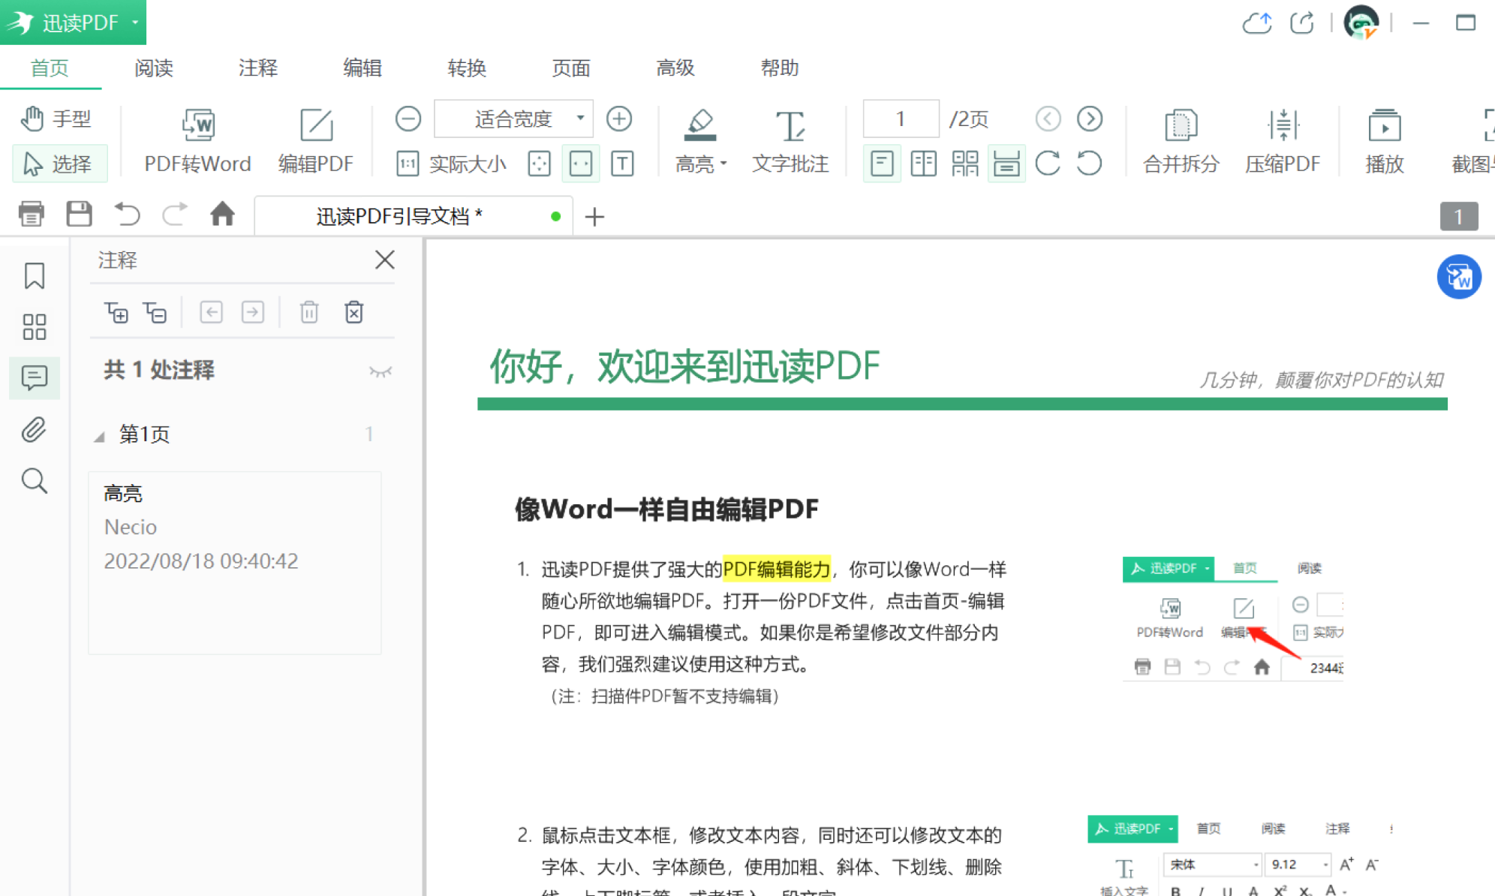Redo the last action
Image resolution: width=1495 pixels, height=896 pixels.
[x=175, y=215]
